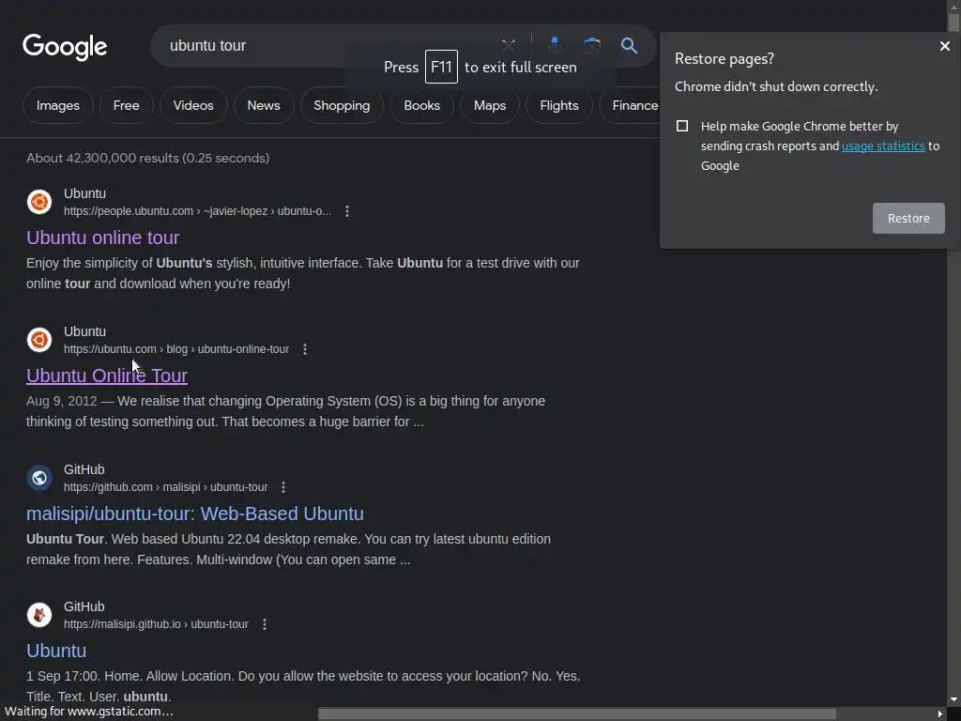
Task: Enable crash reports checkbox
Action: point(682,126)
